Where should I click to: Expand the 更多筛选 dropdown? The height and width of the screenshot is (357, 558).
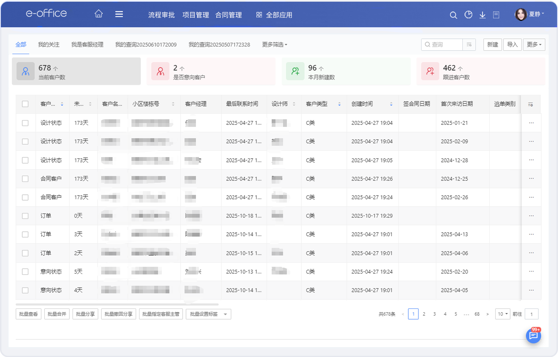(274, 45)
